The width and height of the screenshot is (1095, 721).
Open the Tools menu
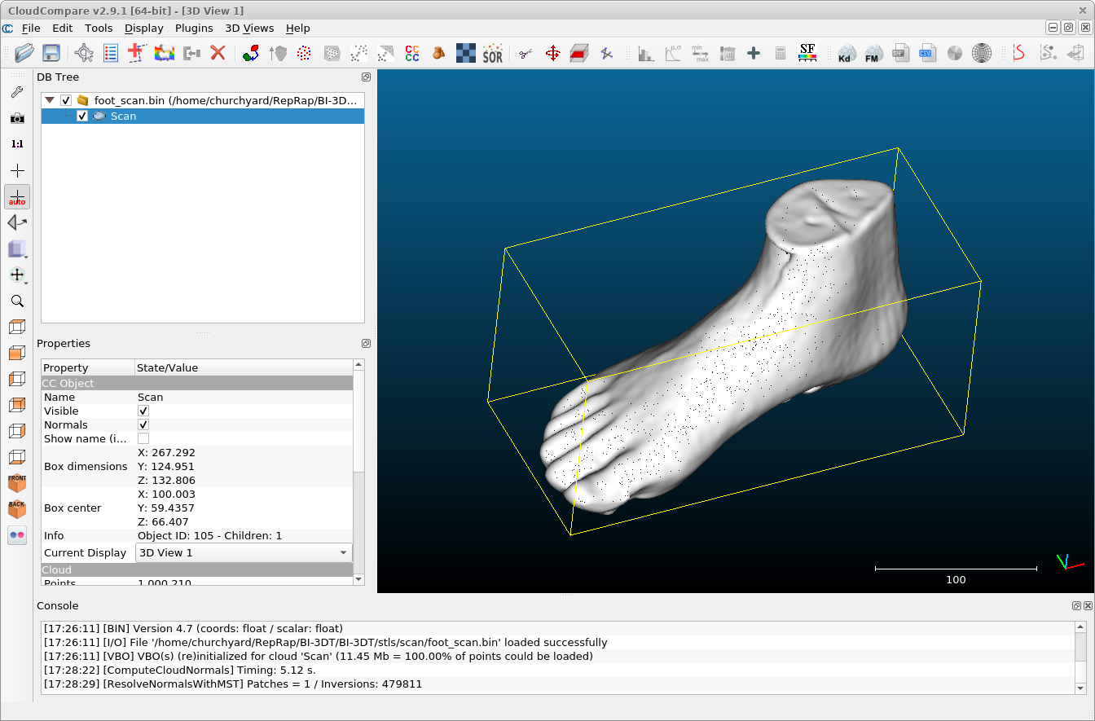click(x=99, y=28)
